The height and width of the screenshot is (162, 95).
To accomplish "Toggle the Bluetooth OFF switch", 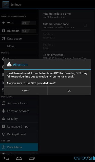I will tap(29, 31).
